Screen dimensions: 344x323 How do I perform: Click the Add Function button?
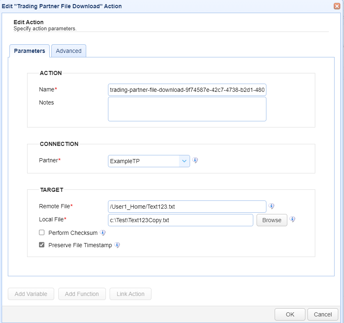82,294
